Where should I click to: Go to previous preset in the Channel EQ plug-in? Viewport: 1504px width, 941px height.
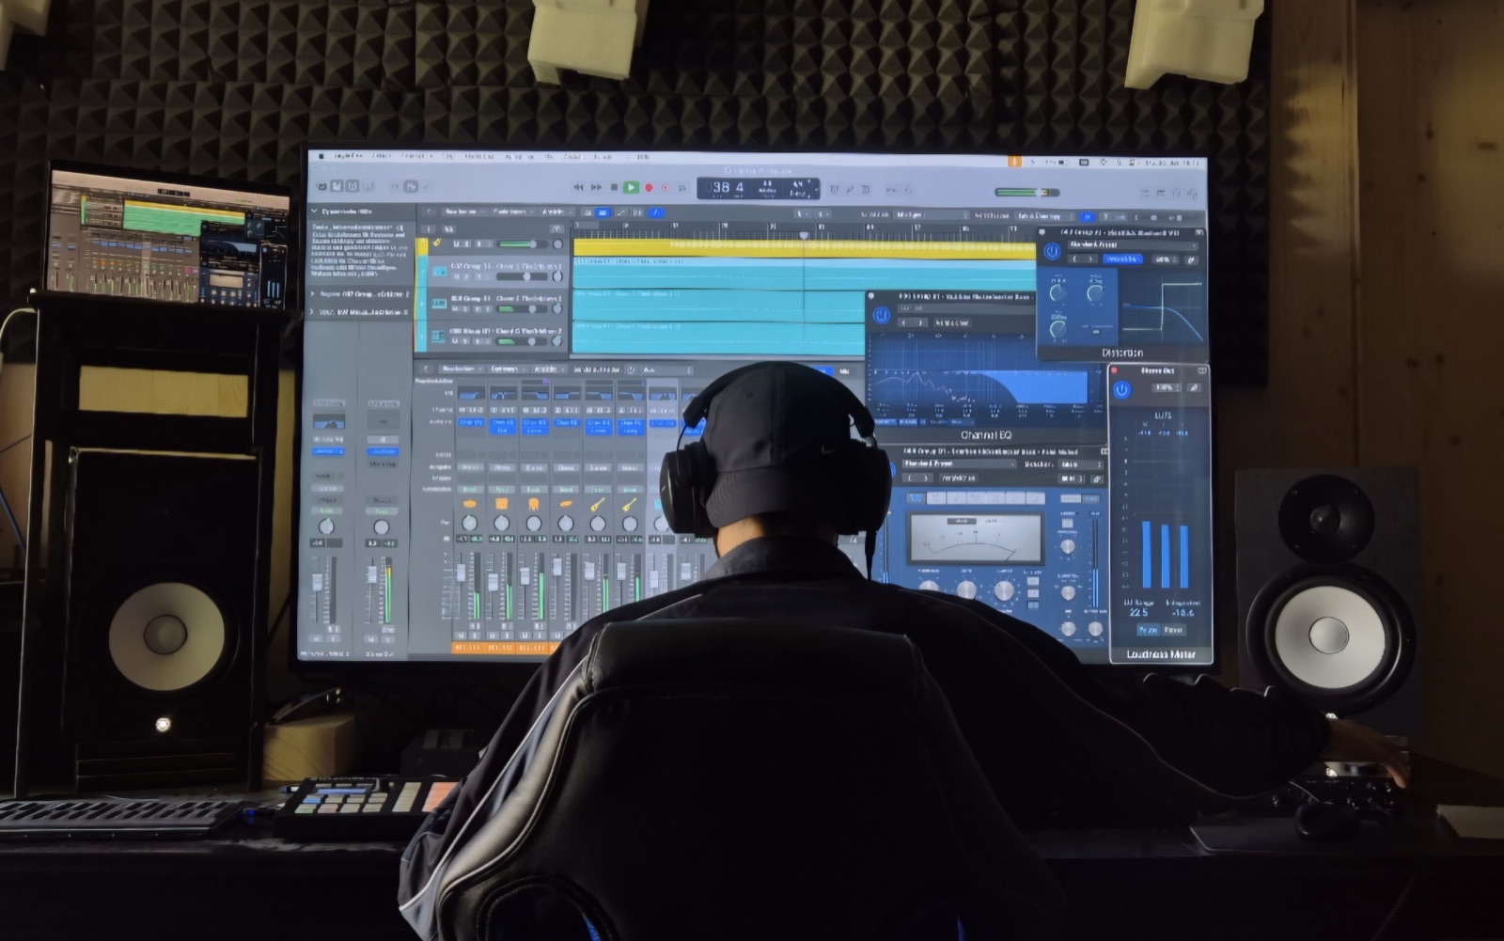(x=905, y=322)
